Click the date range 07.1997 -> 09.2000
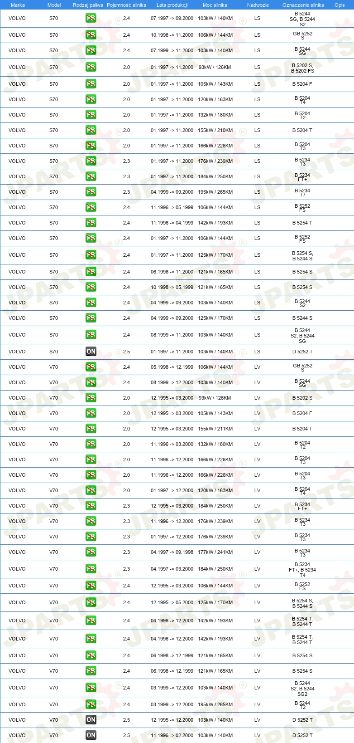 click(x=172, y=18)
